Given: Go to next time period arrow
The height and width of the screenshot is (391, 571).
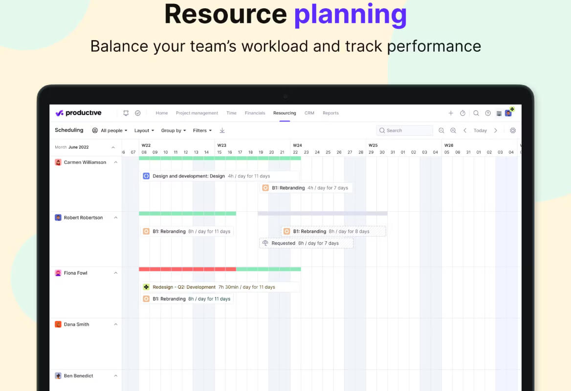Looking at the screenshot, I should click(496, 130).
